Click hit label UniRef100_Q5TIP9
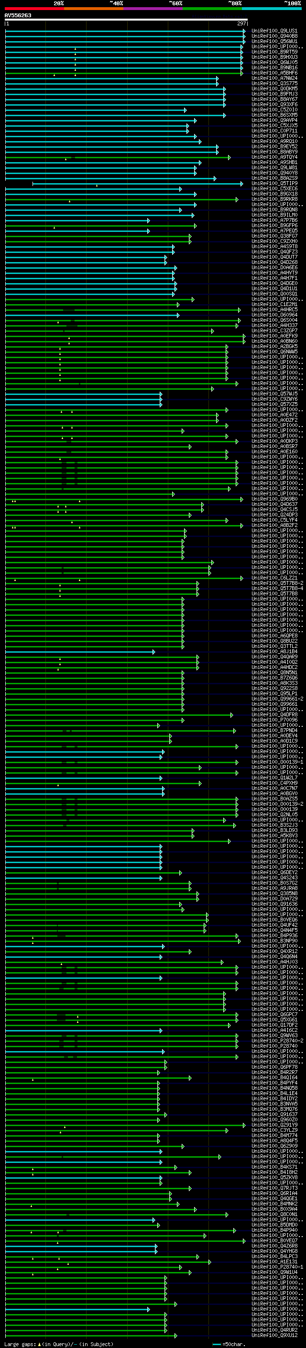 [274, 184]
